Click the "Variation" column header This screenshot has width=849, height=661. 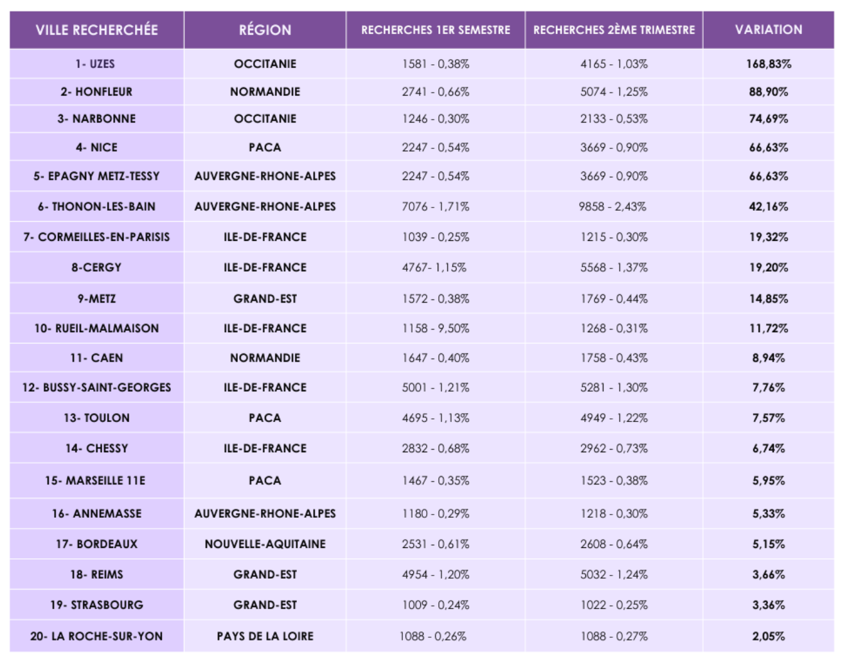(769, 30)
